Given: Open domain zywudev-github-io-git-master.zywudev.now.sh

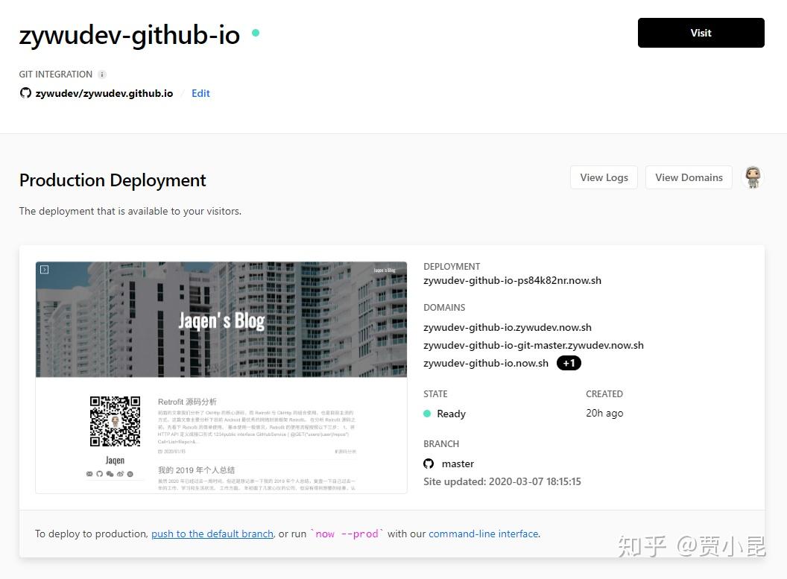Looking at the screenshot, I should tap(533, 346).
